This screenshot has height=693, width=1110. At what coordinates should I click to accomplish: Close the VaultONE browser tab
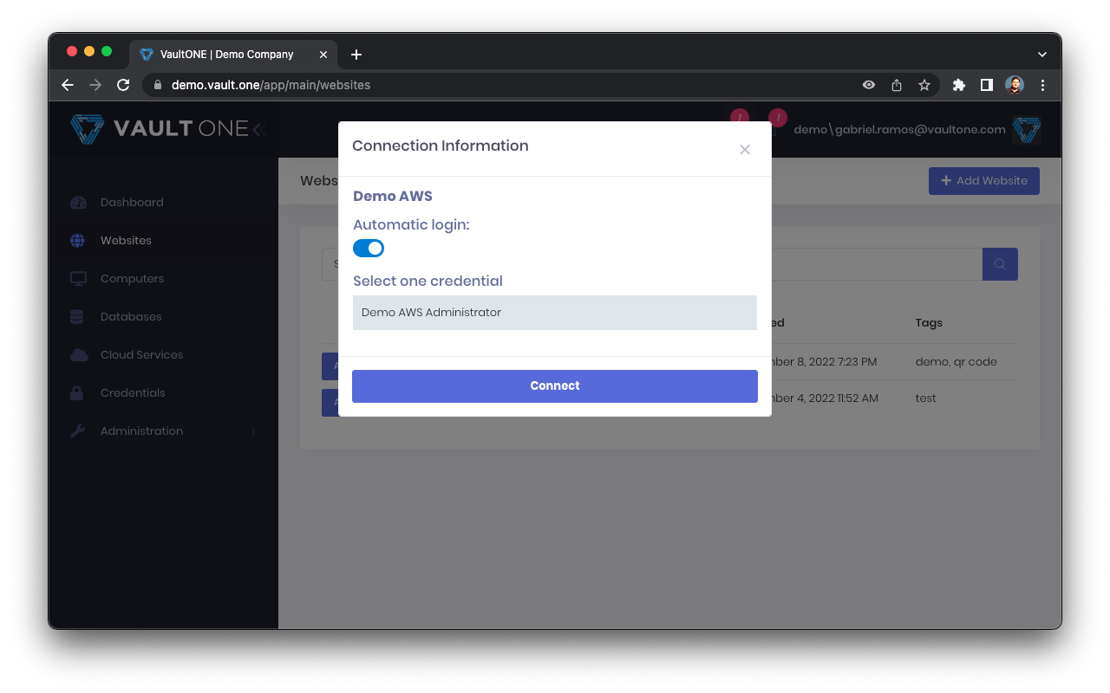tap(323, 55)
